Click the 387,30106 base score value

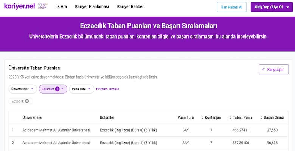(x=241, y=143)
